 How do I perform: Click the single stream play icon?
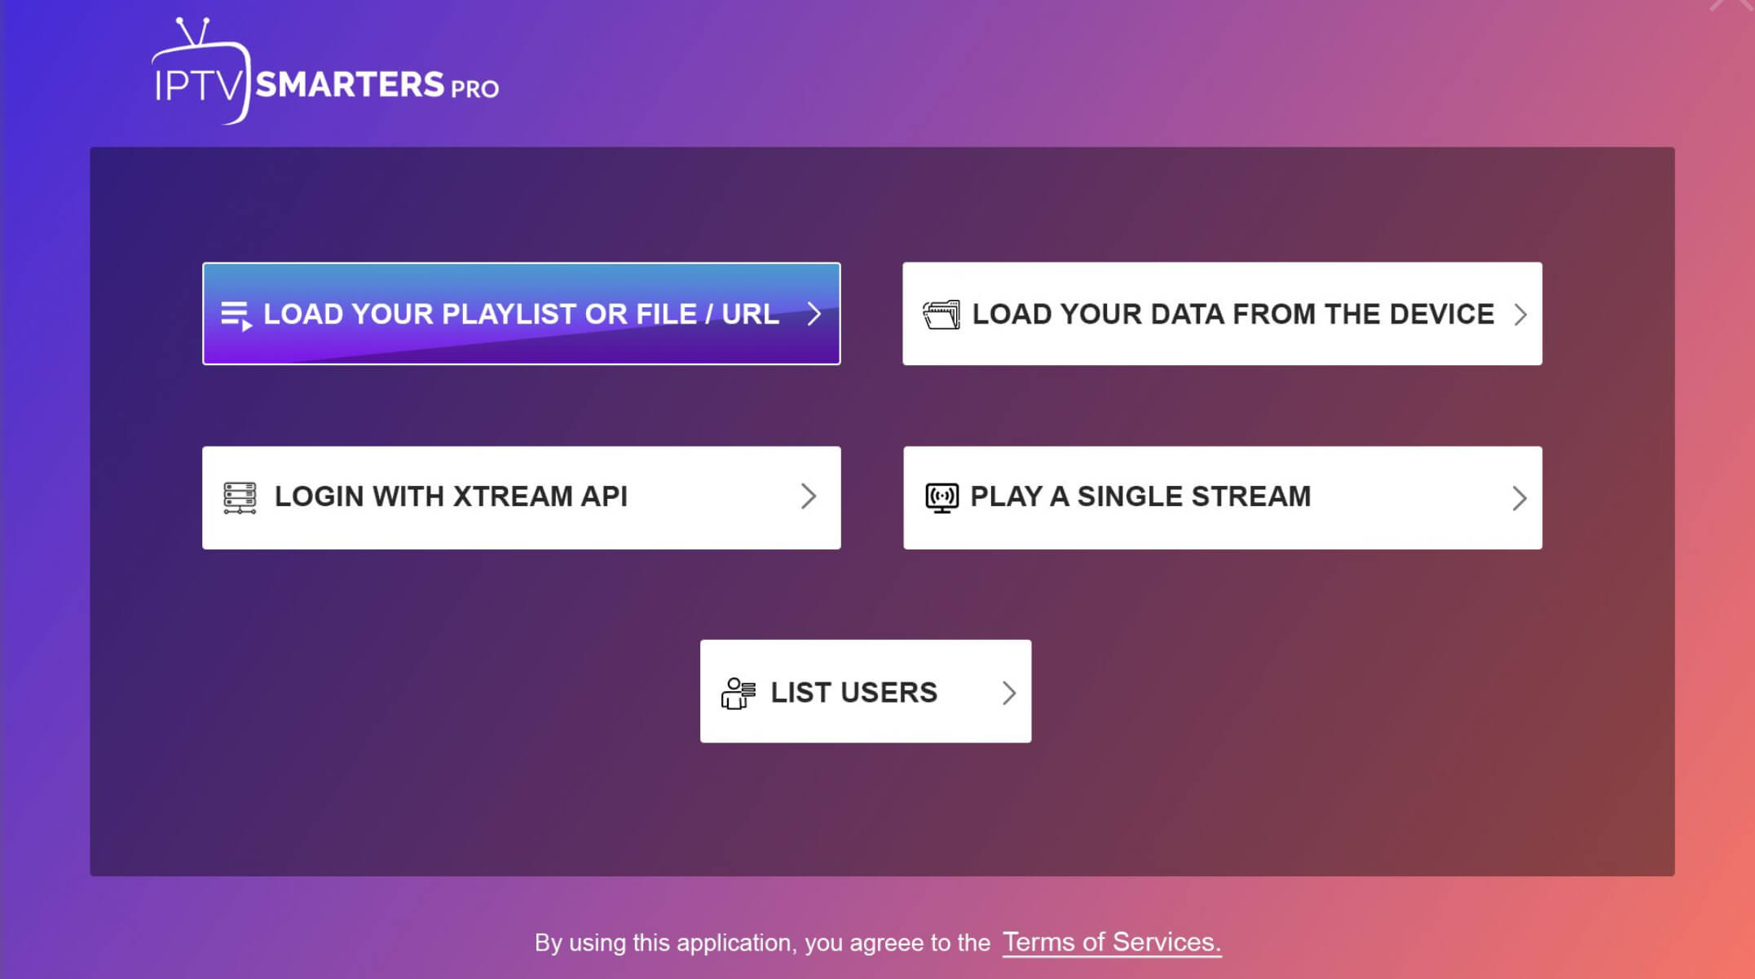point(941,496)
